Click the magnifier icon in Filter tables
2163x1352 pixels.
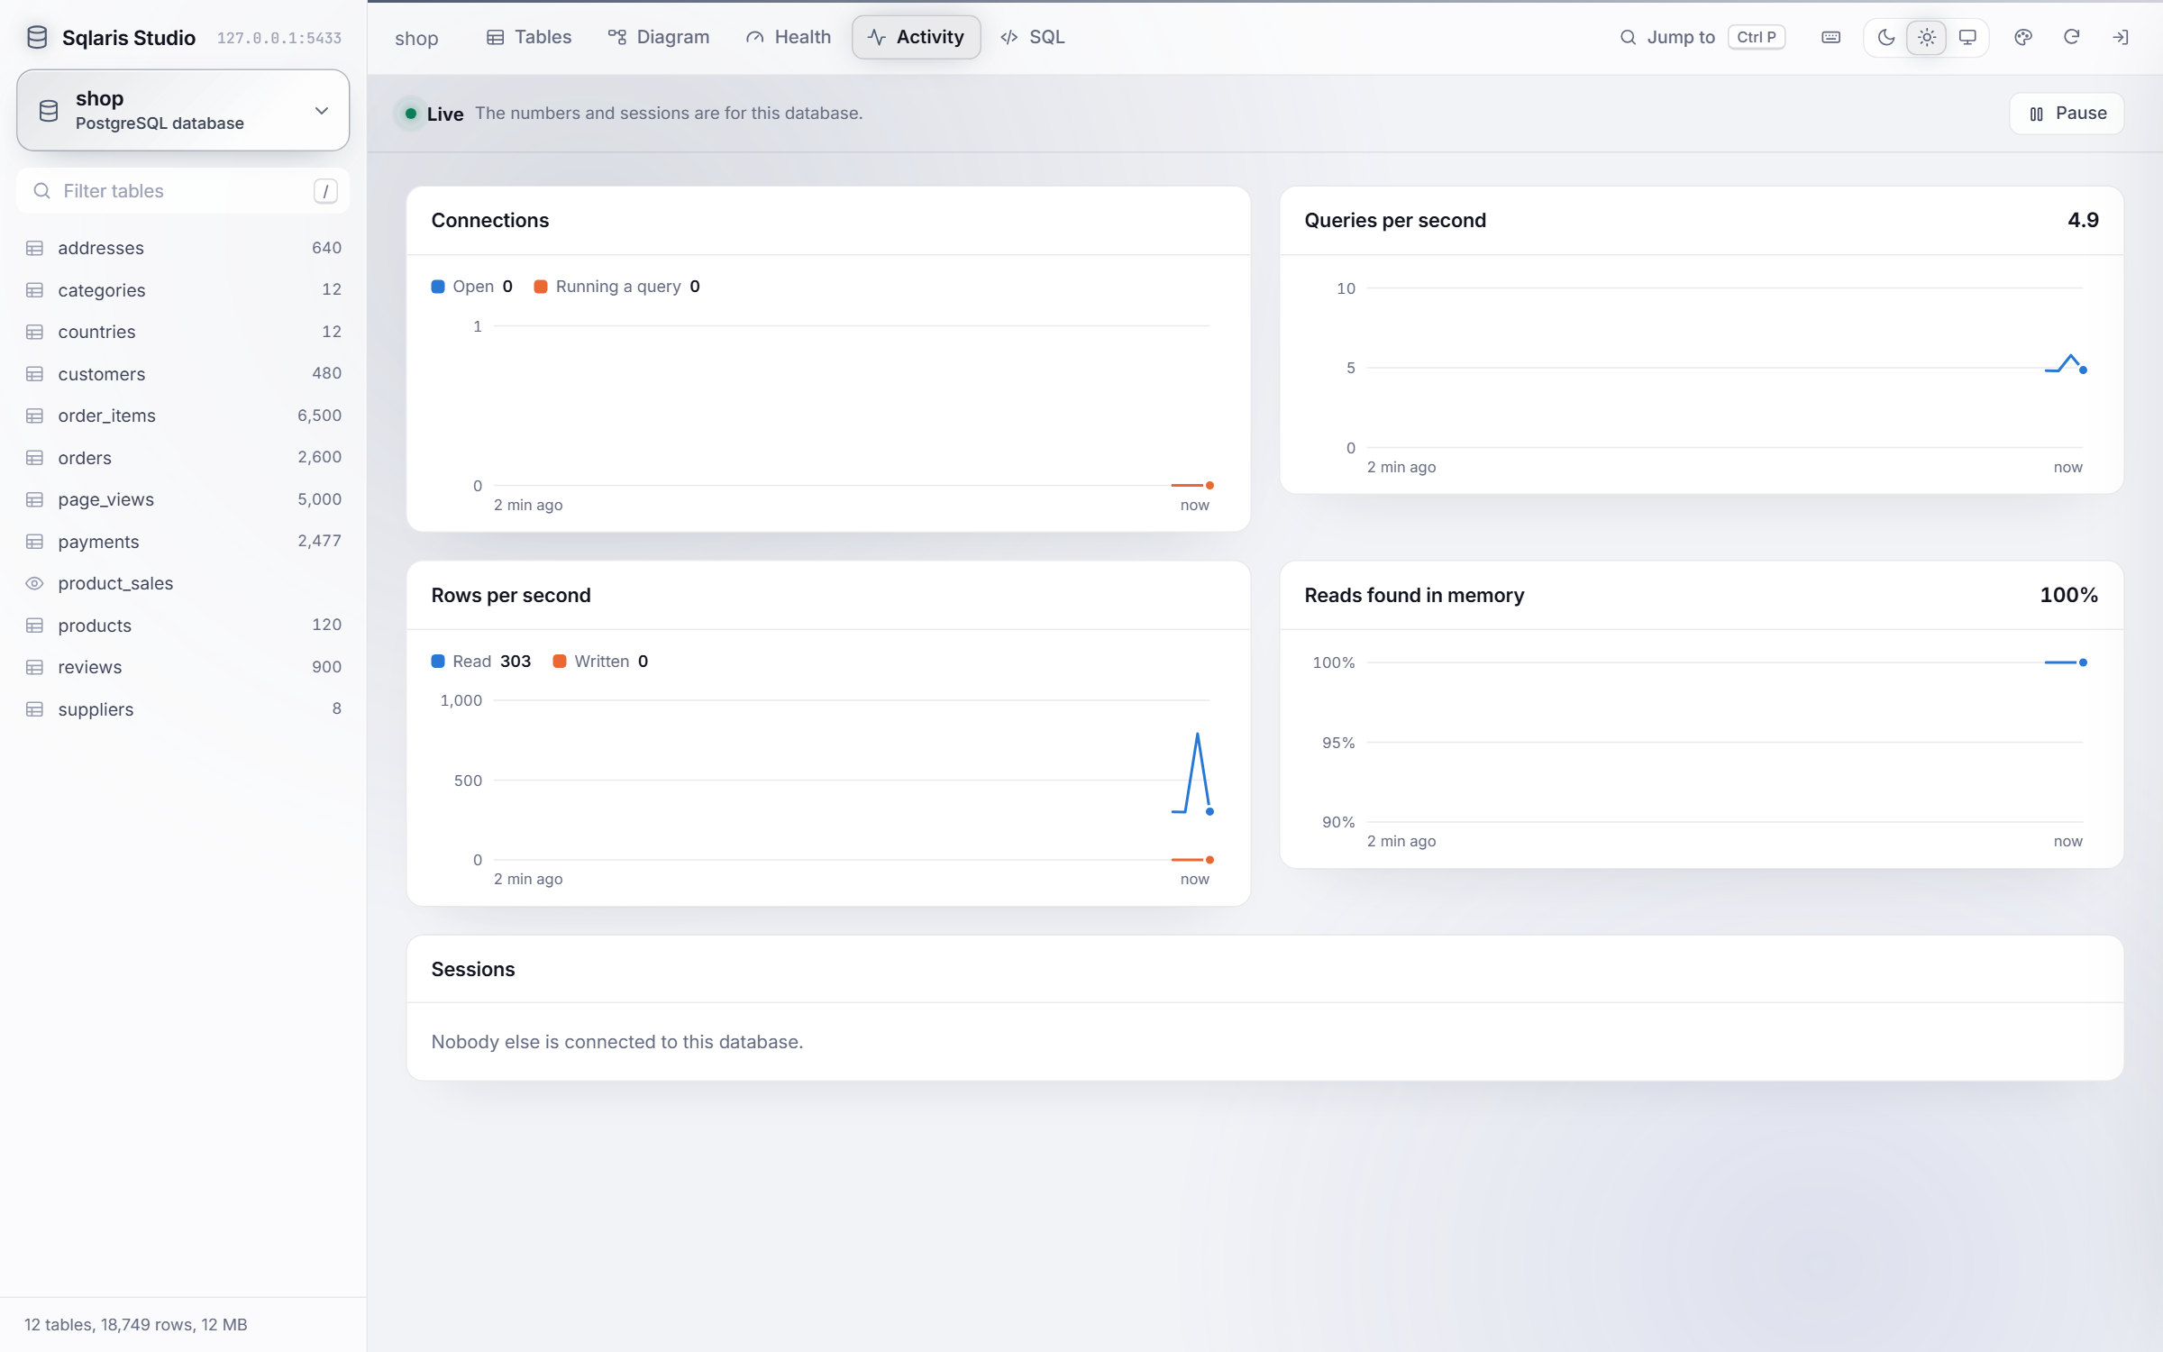(x=41, y=190)
